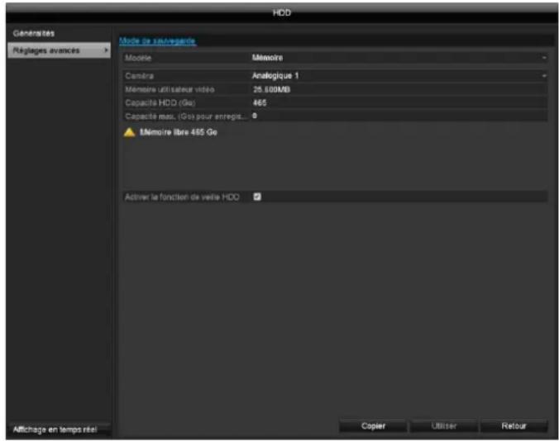Switch to the Mode de sauvegarde tab

point(157,40)
